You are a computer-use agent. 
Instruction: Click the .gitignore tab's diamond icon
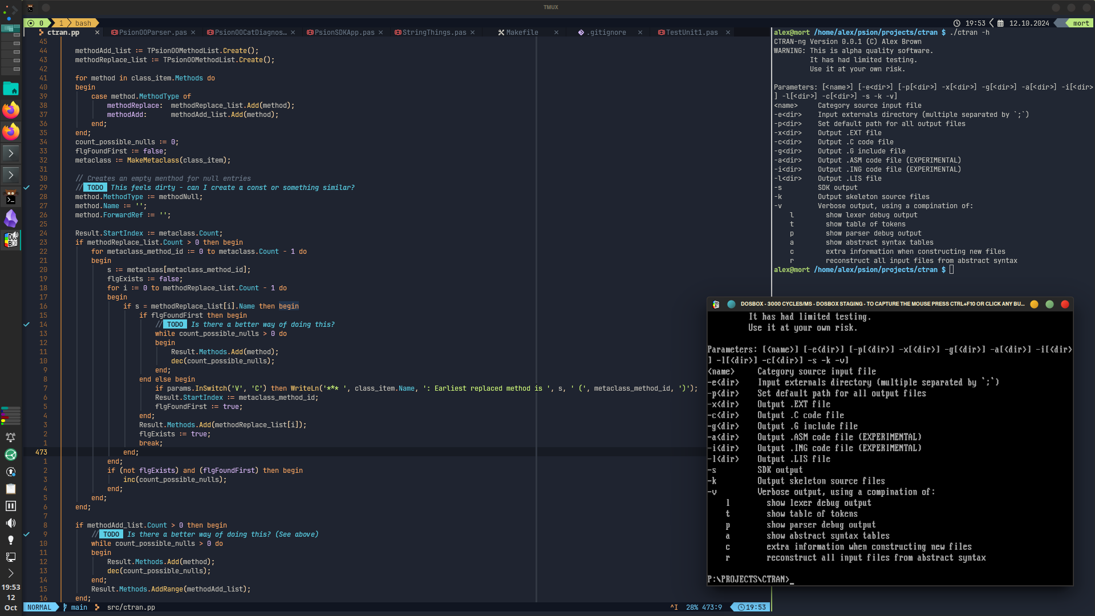(x=581, y=33)
